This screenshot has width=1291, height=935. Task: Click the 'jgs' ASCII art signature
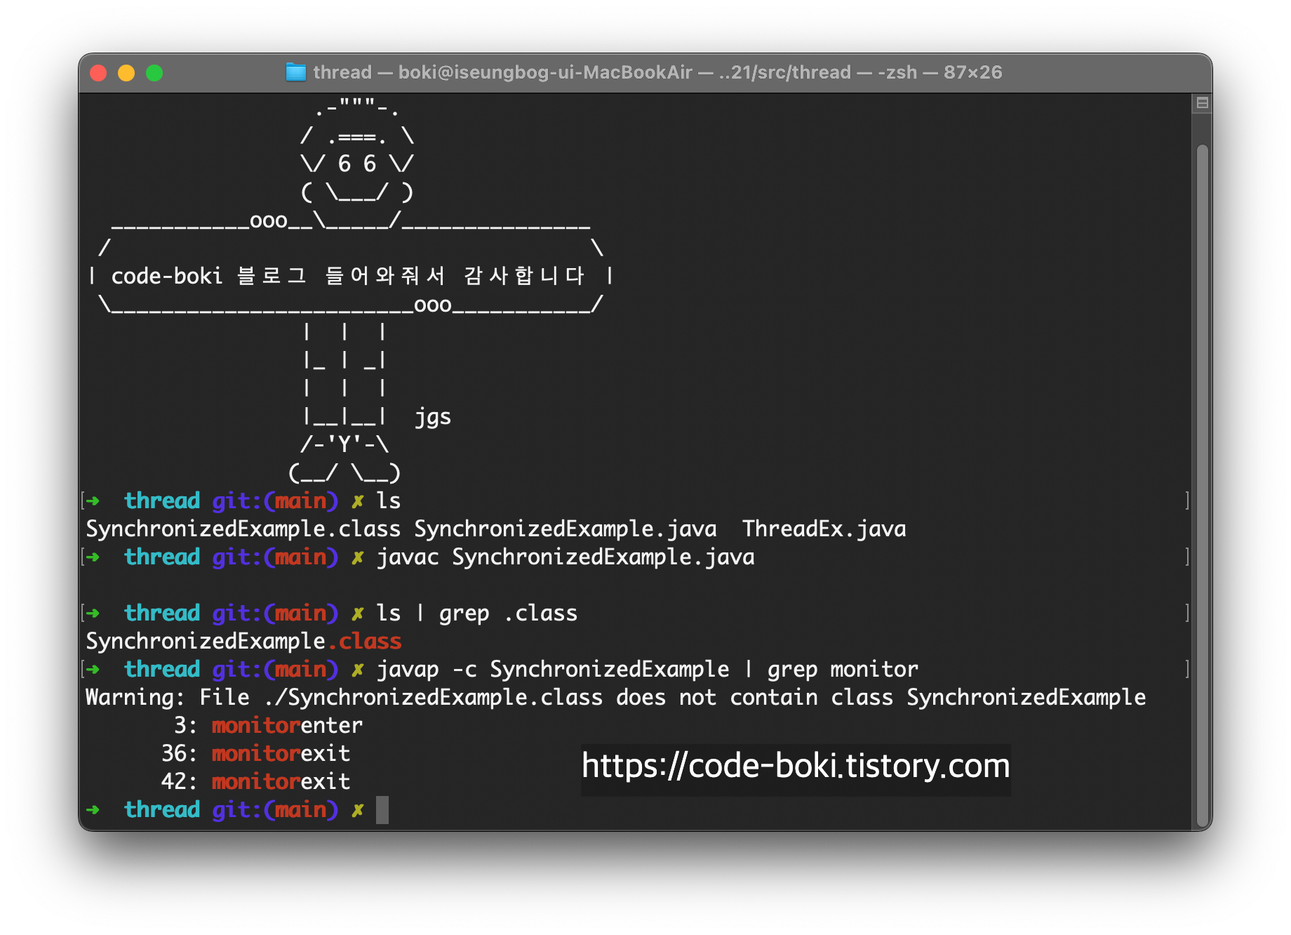[433, 417]
